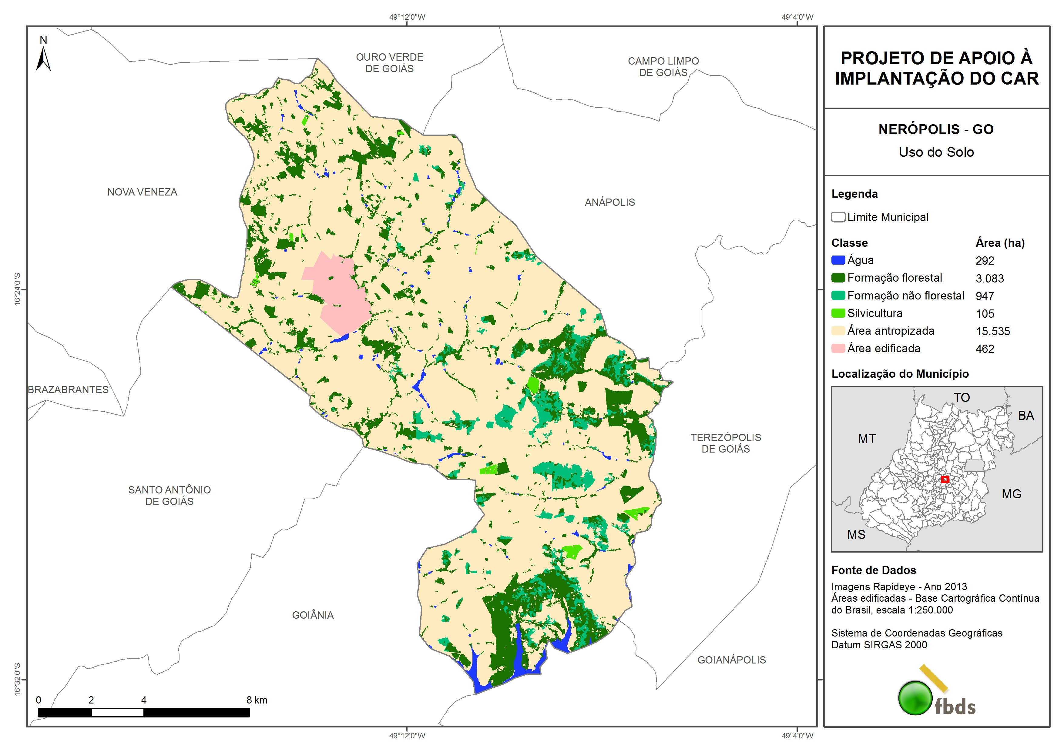Click the Limite Municipal legend symbol
The width and height of the screenshot is (1064, 752).
point(838,217)
